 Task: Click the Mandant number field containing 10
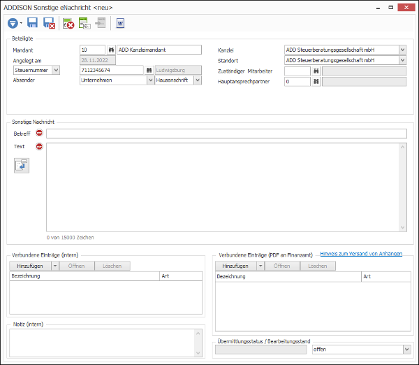[x=92, y=50]
